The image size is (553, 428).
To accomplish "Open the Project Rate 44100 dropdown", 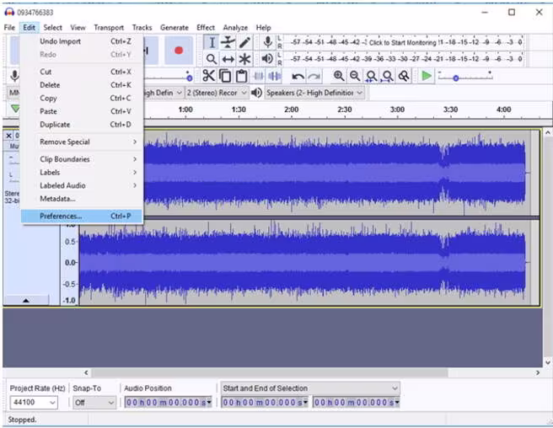I will (34, 402).
